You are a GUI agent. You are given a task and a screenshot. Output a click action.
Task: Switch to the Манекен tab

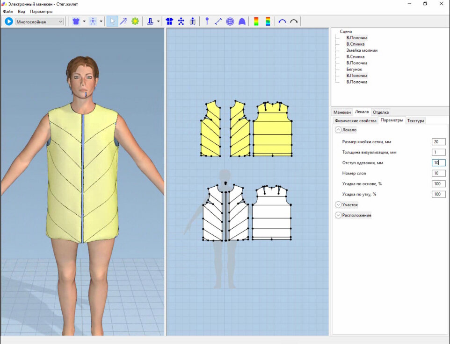342,112
